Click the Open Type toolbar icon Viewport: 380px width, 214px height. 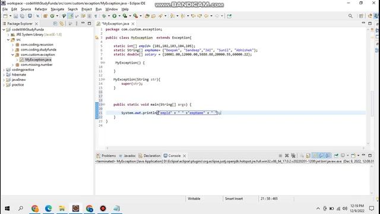[147, 16]
